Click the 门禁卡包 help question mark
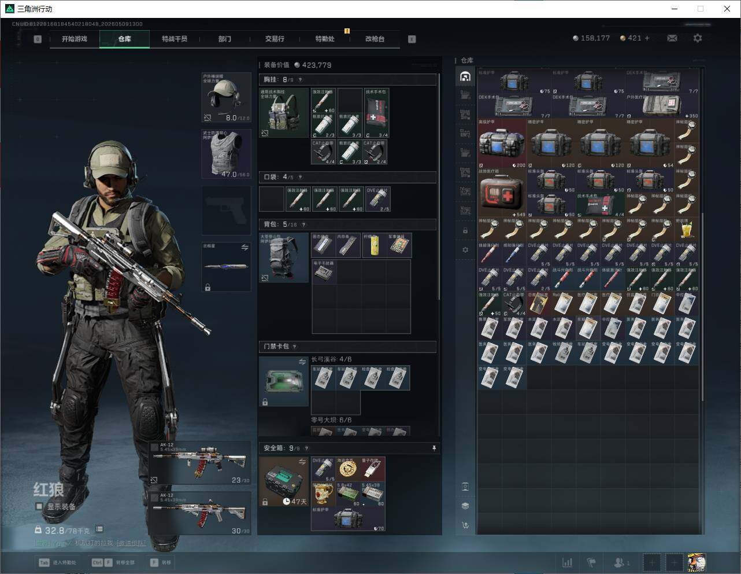Viewport: 741px width, 574px height. coord(294,347)
